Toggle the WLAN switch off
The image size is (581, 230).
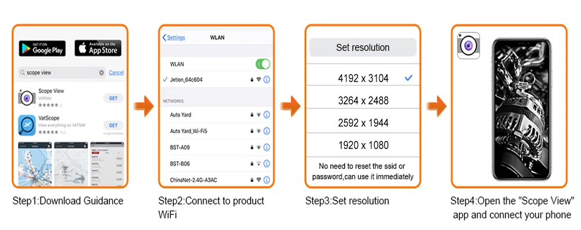tap(263, 64)
